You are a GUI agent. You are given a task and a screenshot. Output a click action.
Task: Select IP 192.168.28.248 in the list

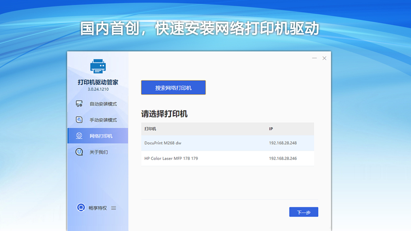[283, 143]
